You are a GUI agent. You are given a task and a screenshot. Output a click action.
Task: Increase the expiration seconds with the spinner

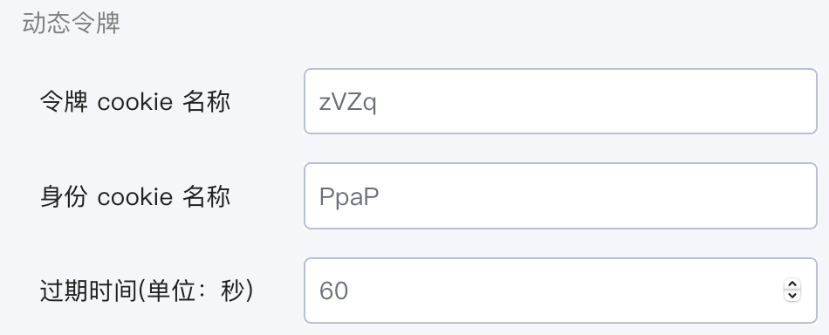[792, 284]
